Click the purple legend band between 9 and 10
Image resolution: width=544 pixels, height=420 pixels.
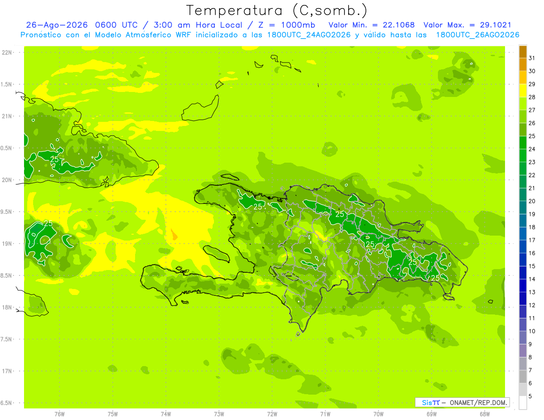point(523,338)
